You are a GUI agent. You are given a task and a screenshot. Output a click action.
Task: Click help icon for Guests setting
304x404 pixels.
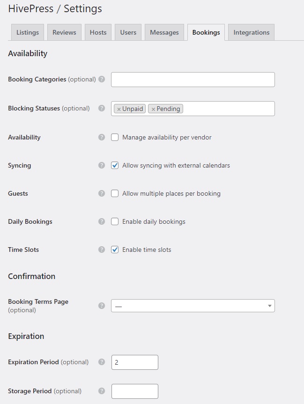click(x=102, y=193)
